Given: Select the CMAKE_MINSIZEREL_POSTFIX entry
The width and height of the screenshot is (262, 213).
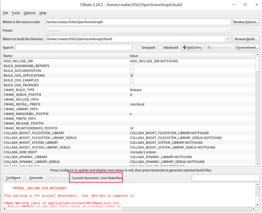Looking at the screenshot, I should (26, 114).
